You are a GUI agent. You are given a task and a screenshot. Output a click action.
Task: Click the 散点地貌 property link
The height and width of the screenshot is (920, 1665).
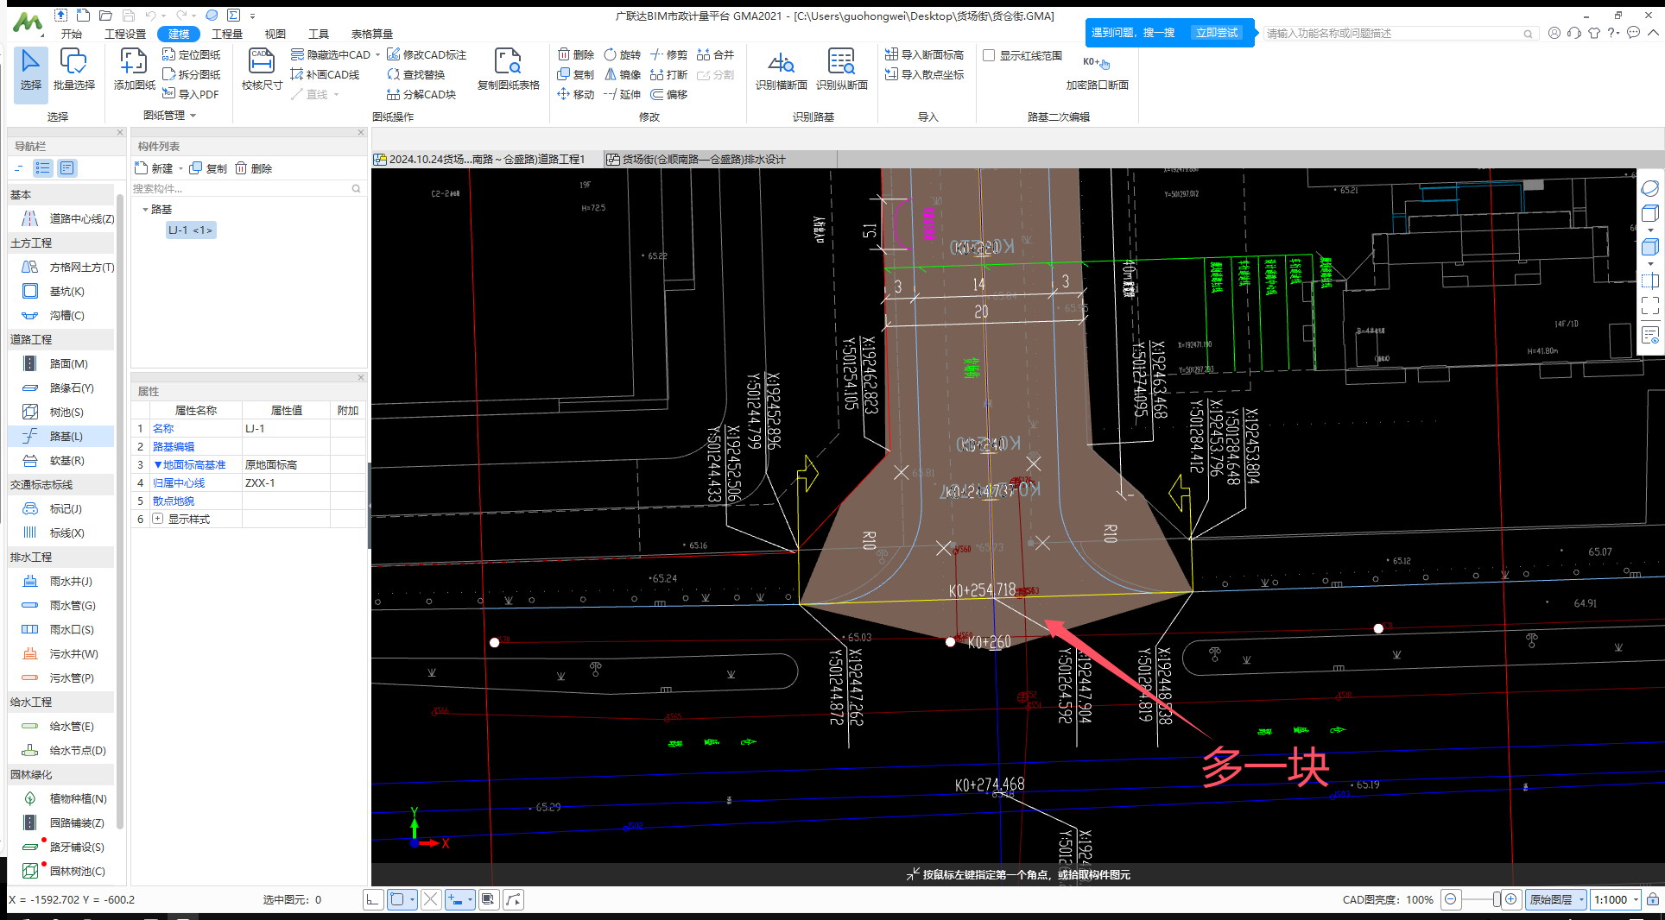tap(174, 501)
